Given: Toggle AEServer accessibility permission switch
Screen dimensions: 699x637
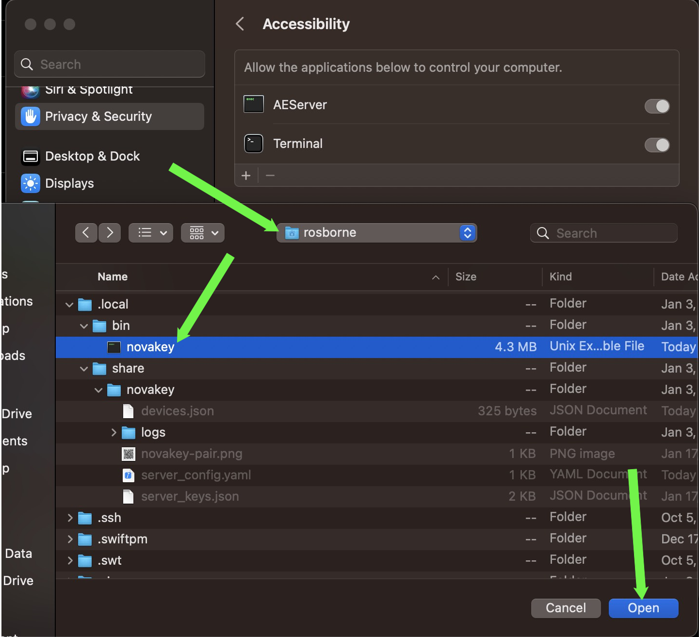Looking at the screenshot, I should pyautogui.click(x=657, y=106).
